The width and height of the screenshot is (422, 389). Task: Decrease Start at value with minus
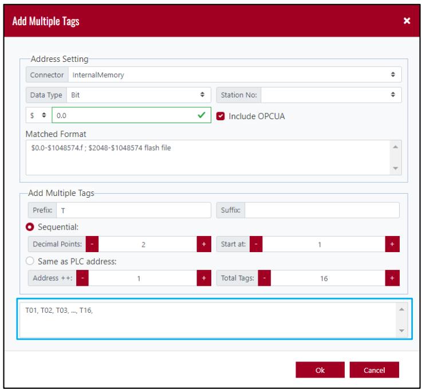point(256,244)
